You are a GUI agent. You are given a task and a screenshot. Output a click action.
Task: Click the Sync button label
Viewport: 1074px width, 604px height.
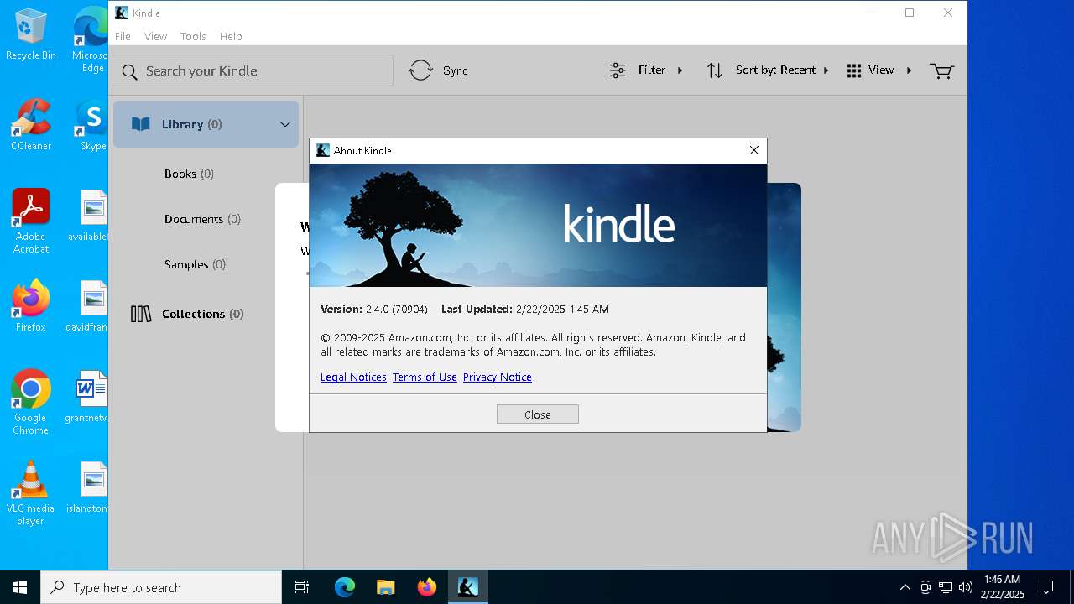[x=456, y=70]
